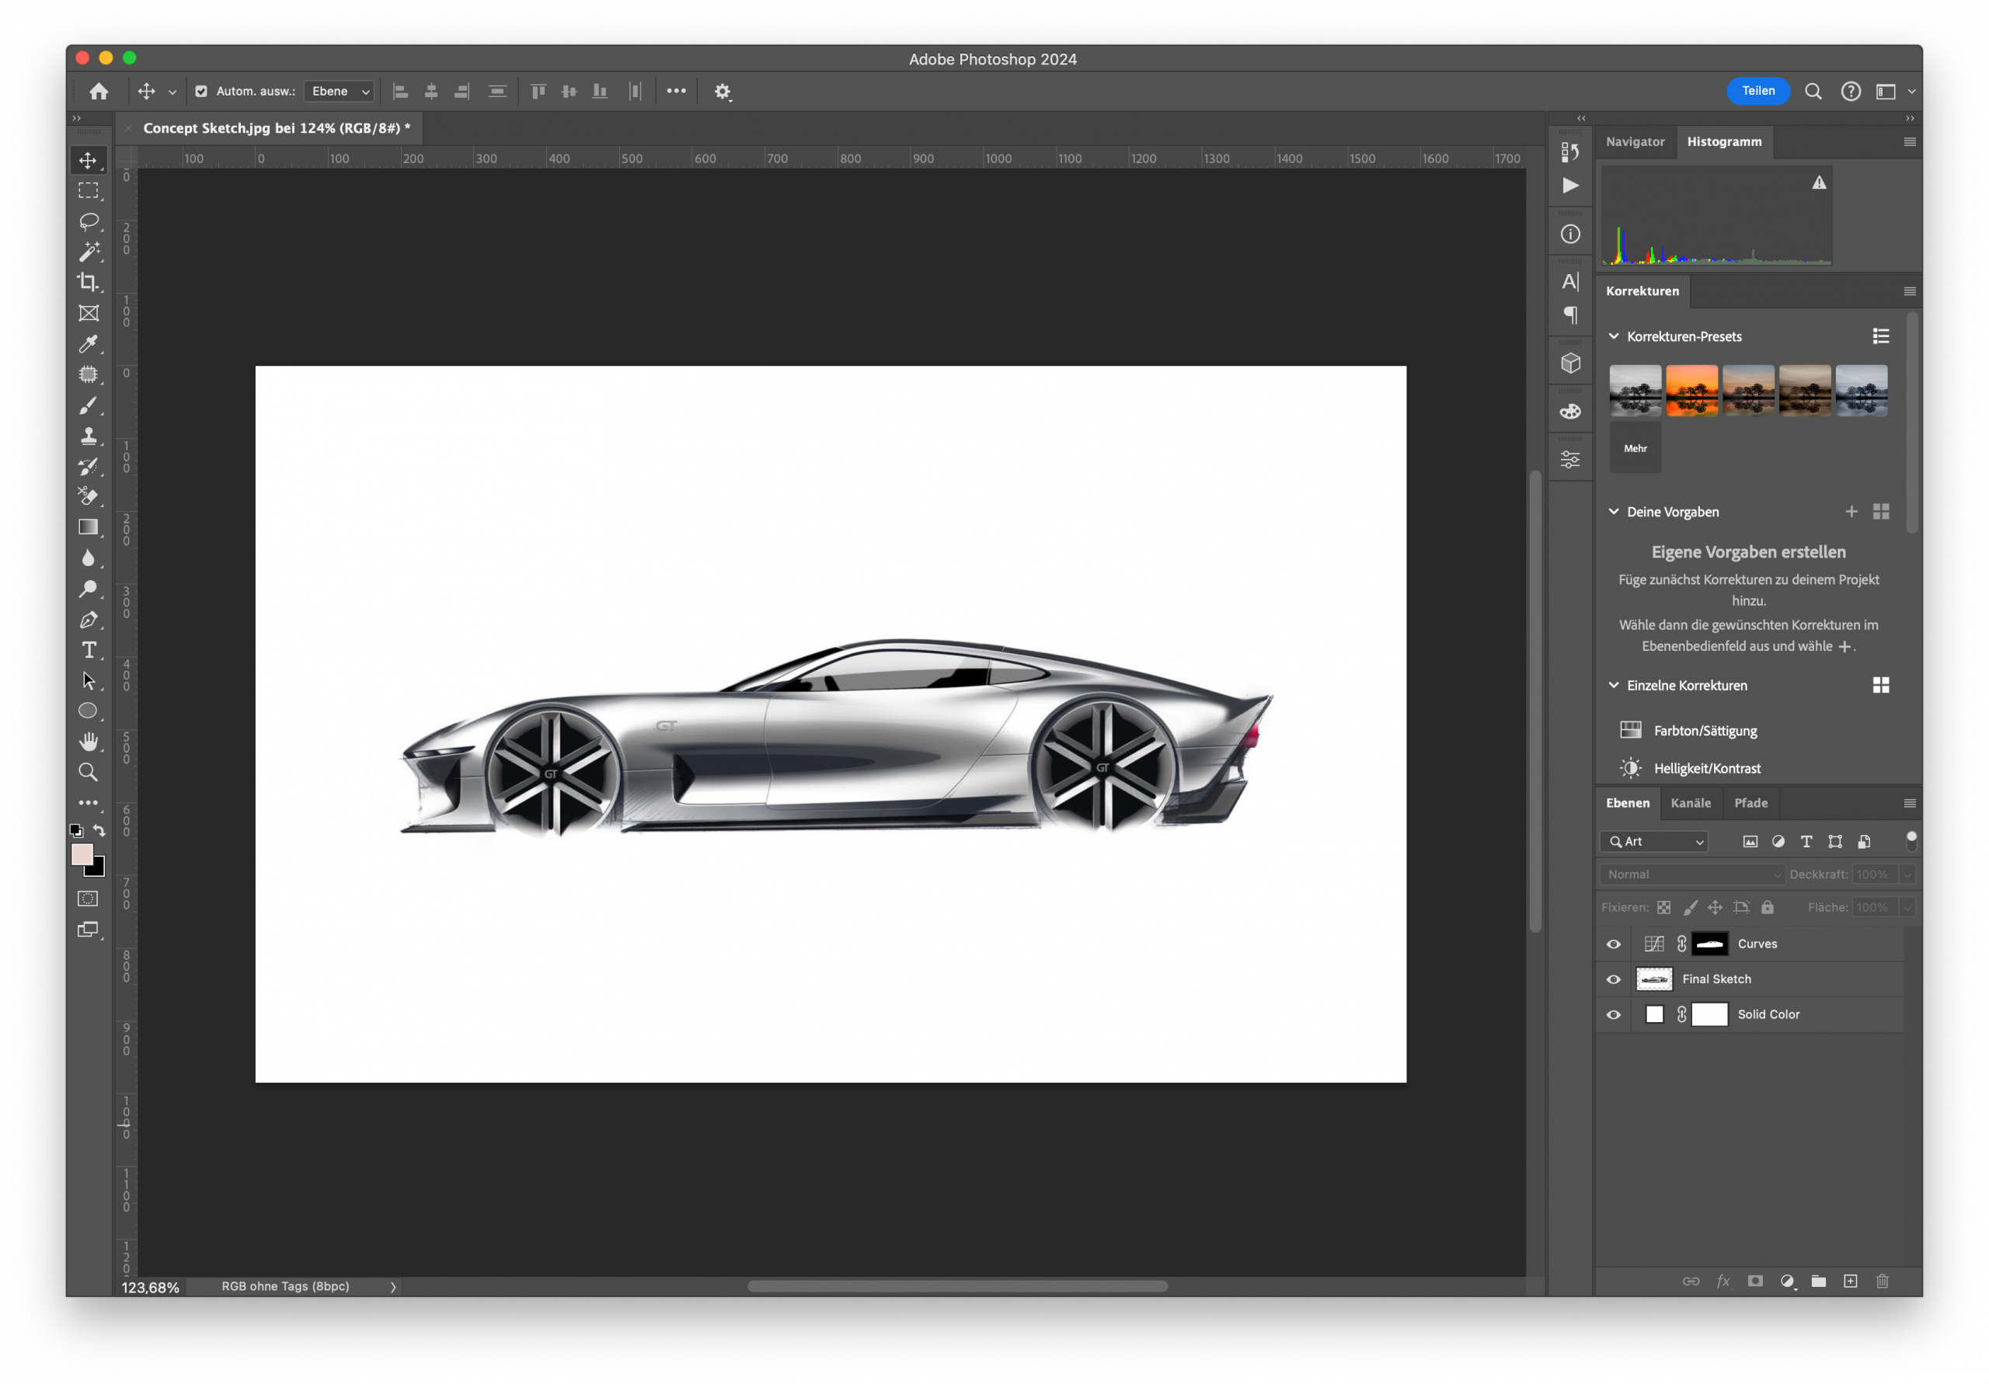Screen dimensions: 1989x1384
Task: Switch to the Kanäle tab
Action: tap(1691, 803)
